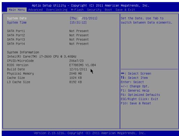The height and width of the screenshot is (136, 179).
Task: Click Not Present status for SATA Port2
Action: click(79, 35)
